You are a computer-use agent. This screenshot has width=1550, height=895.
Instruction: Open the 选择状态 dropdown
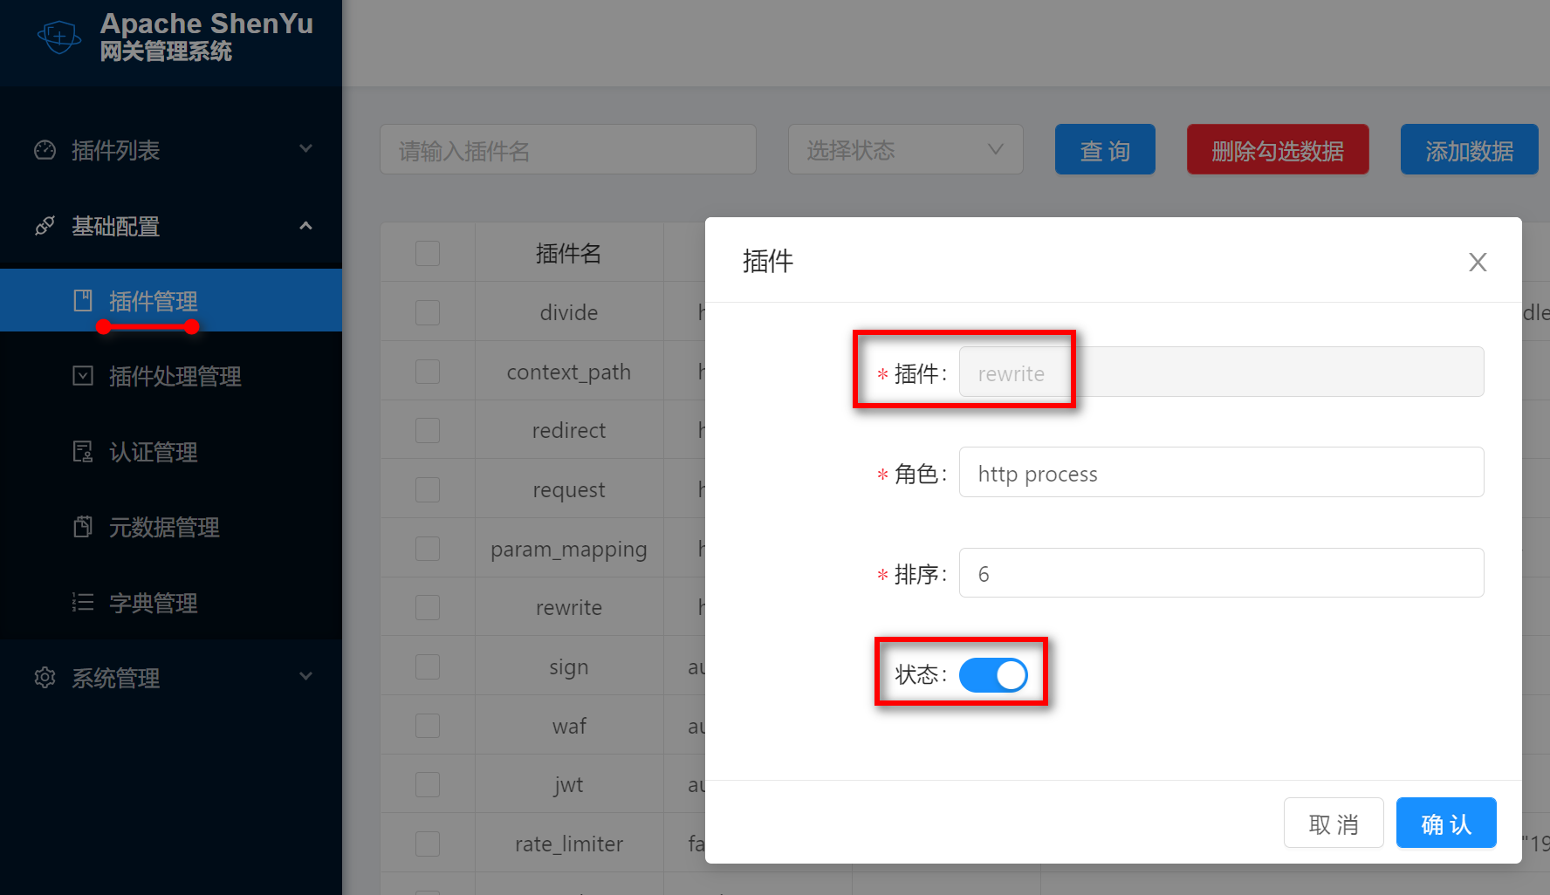(905, 150)
